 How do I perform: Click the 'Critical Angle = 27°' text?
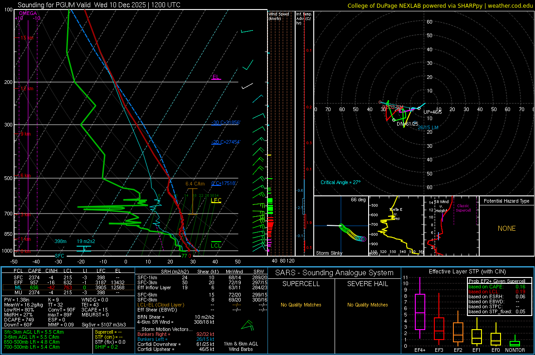tap(340, 182)
